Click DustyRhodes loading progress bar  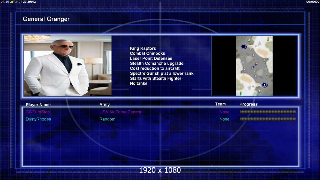click(x=268, y=119)
